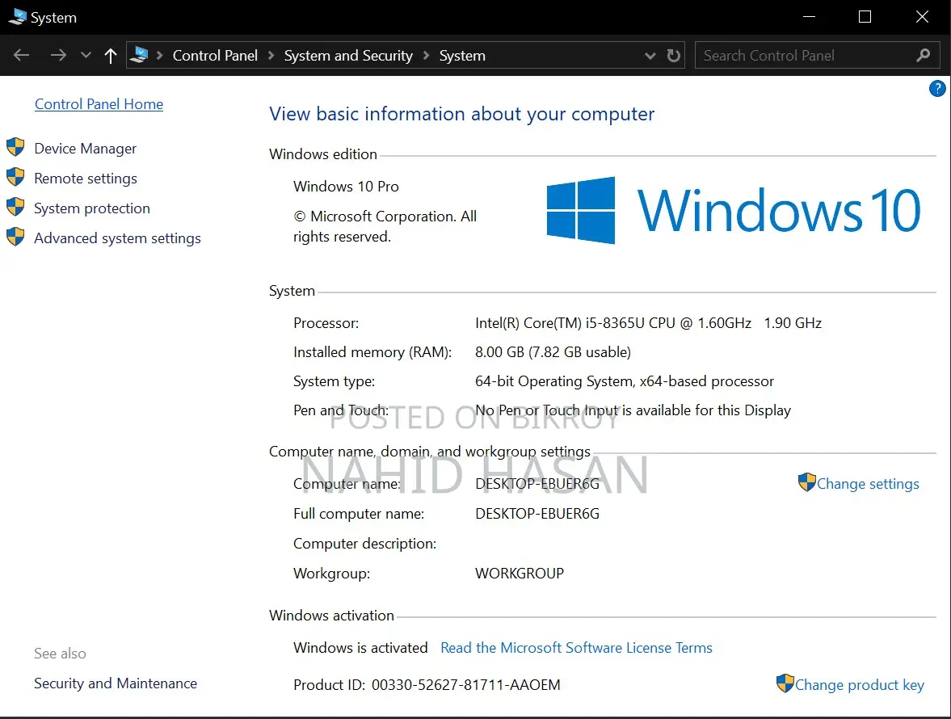Image resolution: width=951 pixels, height=719 pixels.
Task: Click the search magnifier icon
Action: coord(923,55)
